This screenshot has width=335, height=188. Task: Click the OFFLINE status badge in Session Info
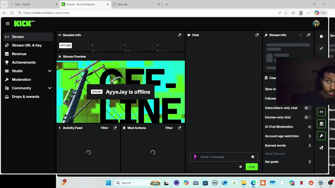[x=65, y=45]
